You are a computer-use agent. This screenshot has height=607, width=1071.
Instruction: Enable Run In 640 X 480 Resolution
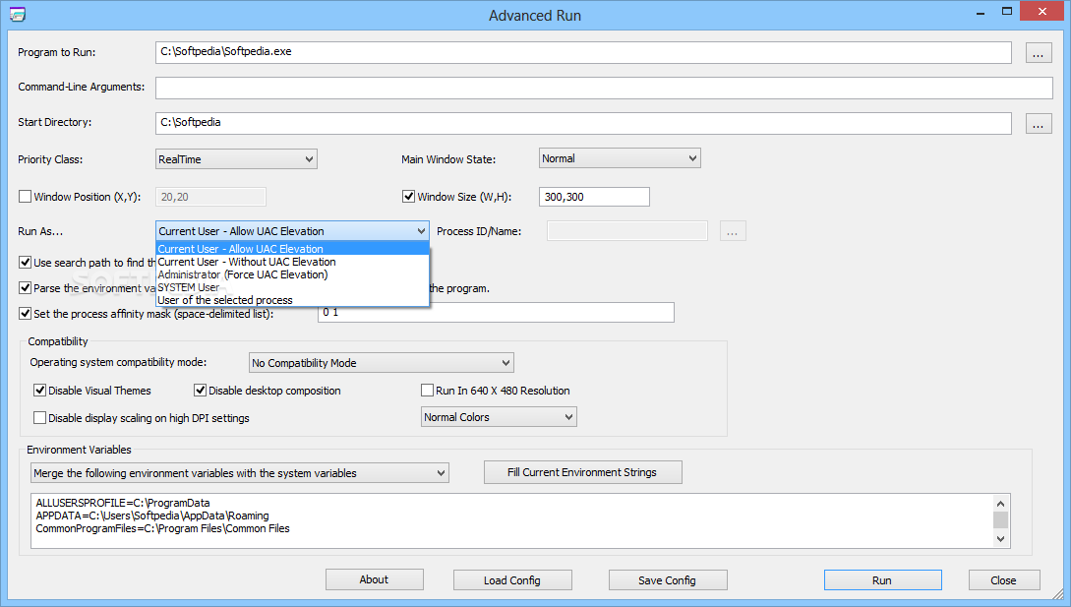point(427,391)
